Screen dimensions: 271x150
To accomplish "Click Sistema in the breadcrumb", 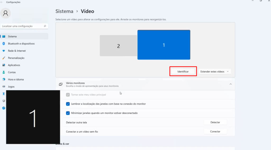I will click(x=64, y=11).
